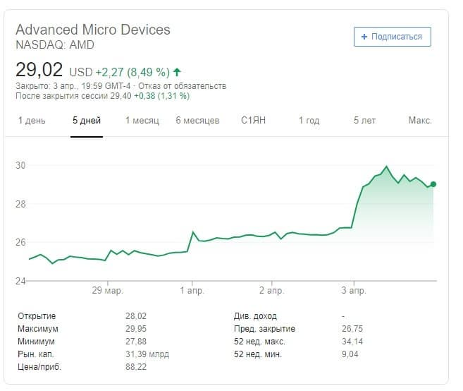
Task: Open the Отказ от обязательств disclaimer link
Action: point(183,86)
